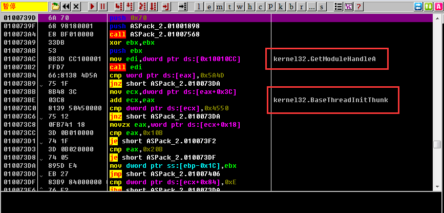Run the program with the red play icon

(92, 7)
